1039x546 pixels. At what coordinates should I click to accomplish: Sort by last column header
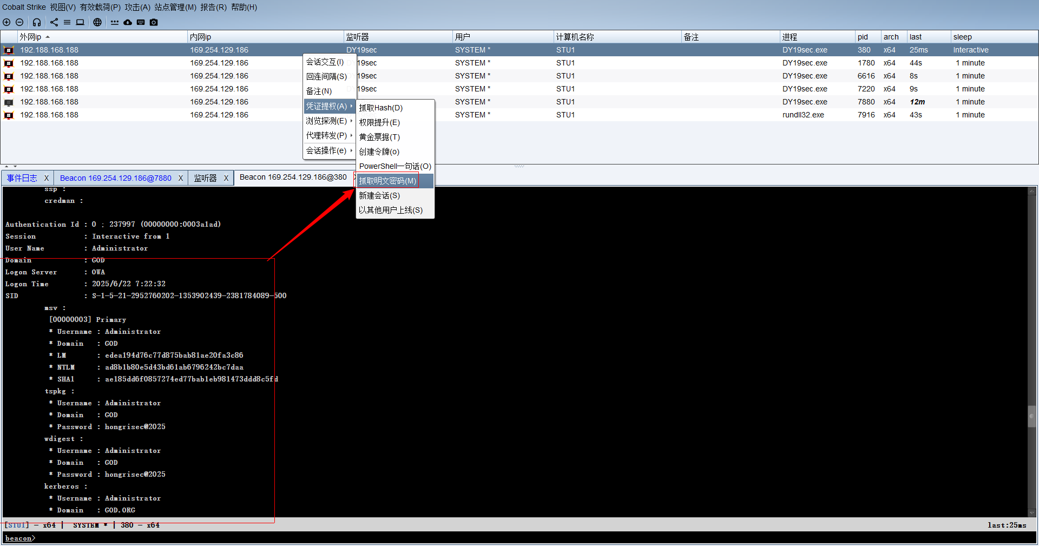pos(929,37)
